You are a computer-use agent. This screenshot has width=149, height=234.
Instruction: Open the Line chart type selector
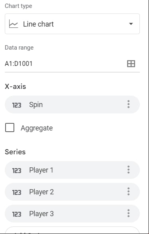coord(72,24)
